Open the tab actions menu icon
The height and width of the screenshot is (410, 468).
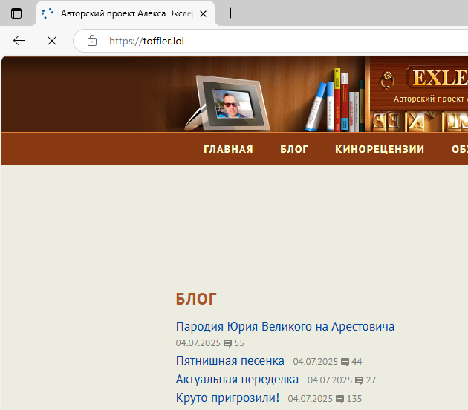click(x=16, y=13)
